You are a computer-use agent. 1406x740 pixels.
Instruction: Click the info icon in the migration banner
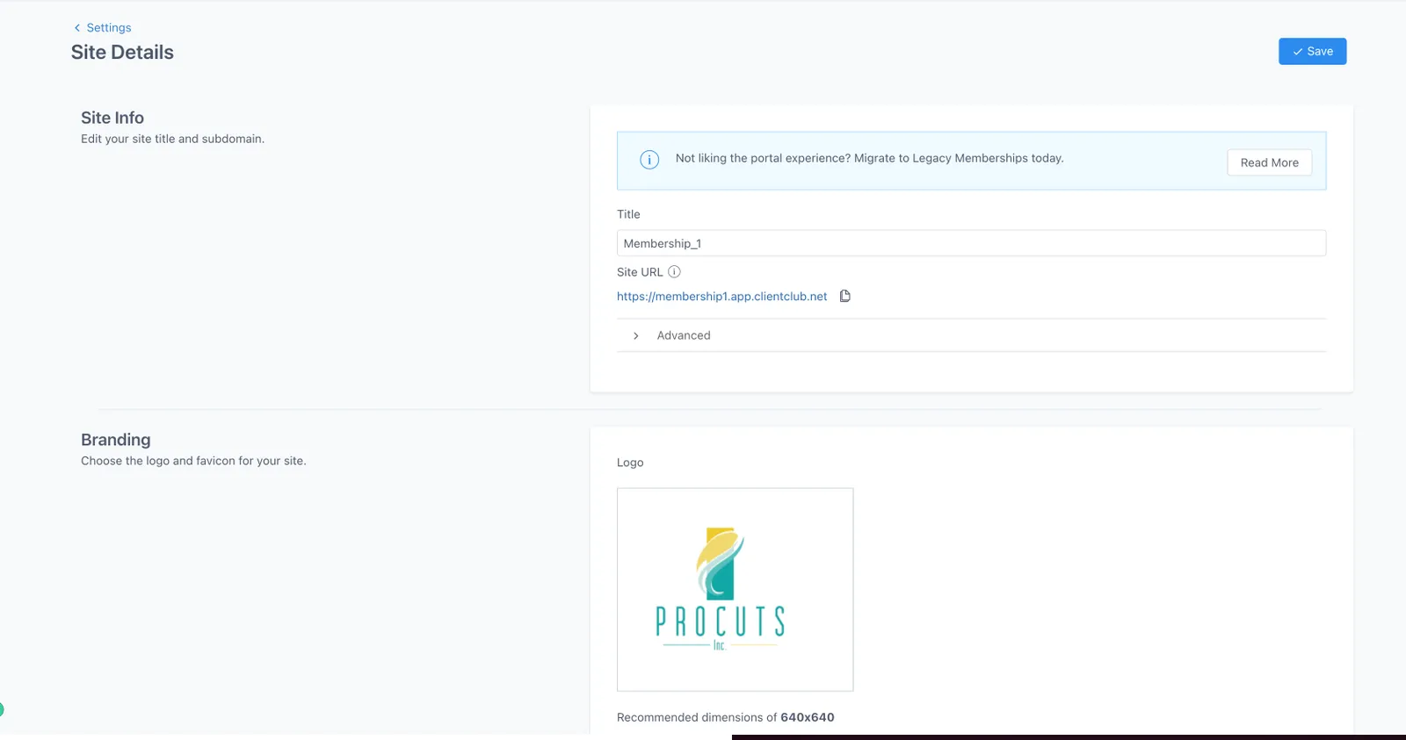point(649,160)
